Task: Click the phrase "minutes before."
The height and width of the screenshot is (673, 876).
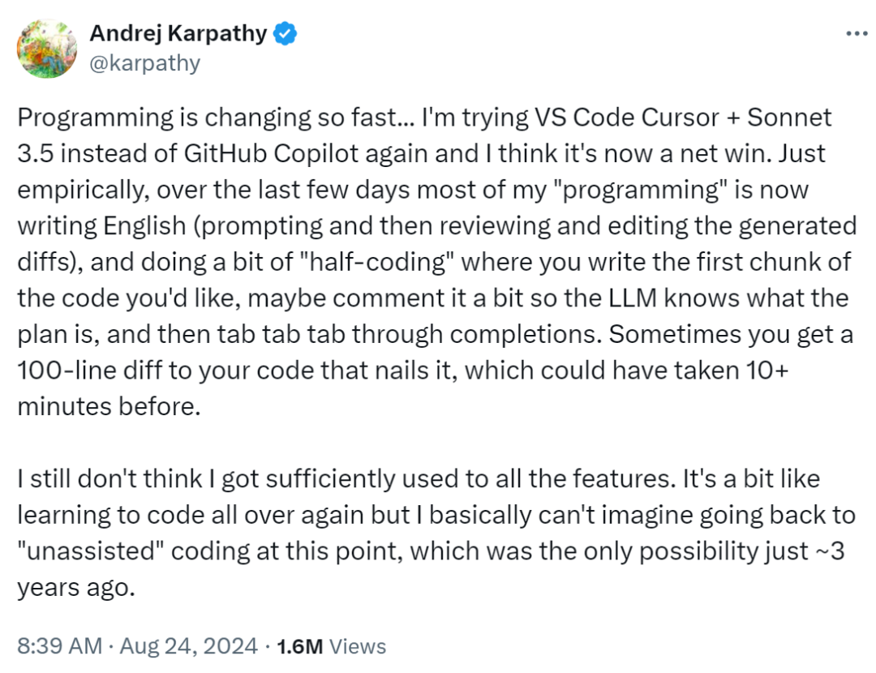Action: click(109, 405)
